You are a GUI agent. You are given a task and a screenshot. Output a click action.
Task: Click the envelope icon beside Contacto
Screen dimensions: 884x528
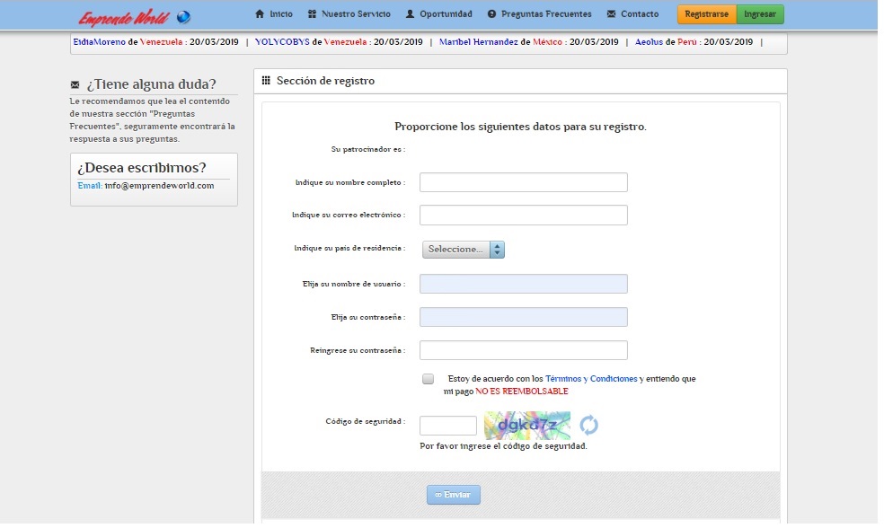[611, 14]
